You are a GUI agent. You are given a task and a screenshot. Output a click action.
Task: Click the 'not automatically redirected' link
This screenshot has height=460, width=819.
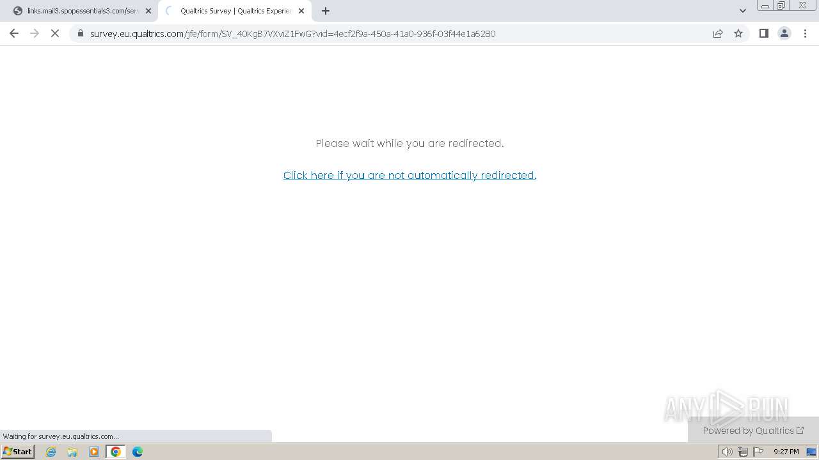pos(409,175)
